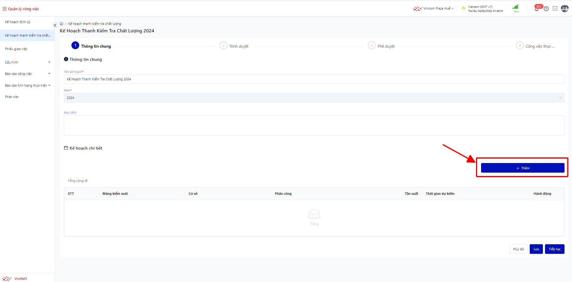Open Kế hoạch định kỳ in sidebar
The width and height of the screenshot is (572, 282).
coord(18,22)
